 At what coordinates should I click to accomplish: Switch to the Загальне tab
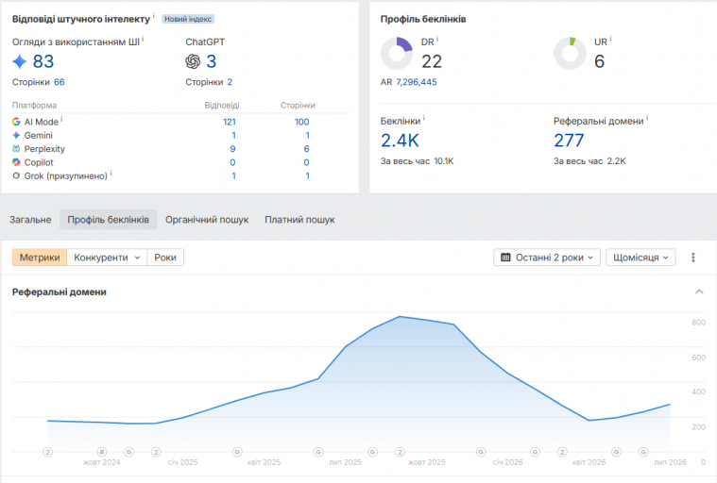[x=30, y=220]
